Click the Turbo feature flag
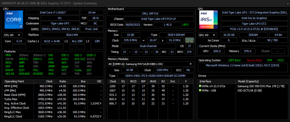Viewport: 290px width, 122px height. pyautogui.click(x=78, y=70)
